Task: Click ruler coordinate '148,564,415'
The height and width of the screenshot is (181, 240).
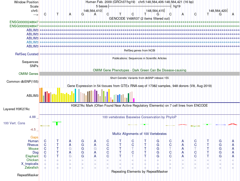Action: (x=155, y=11)
